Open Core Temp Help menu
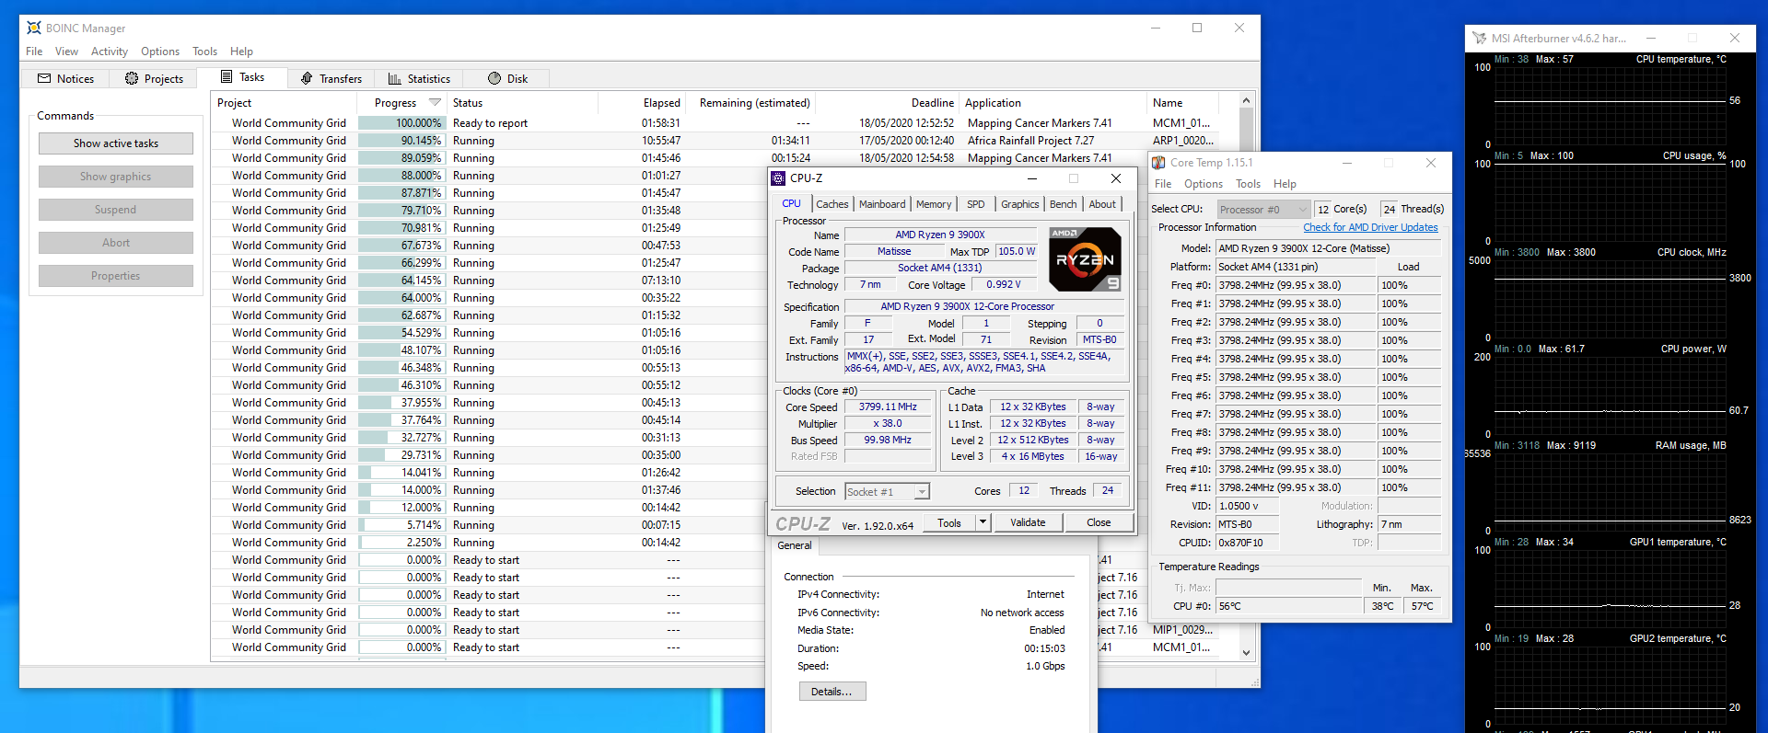 pos(1285,184)
